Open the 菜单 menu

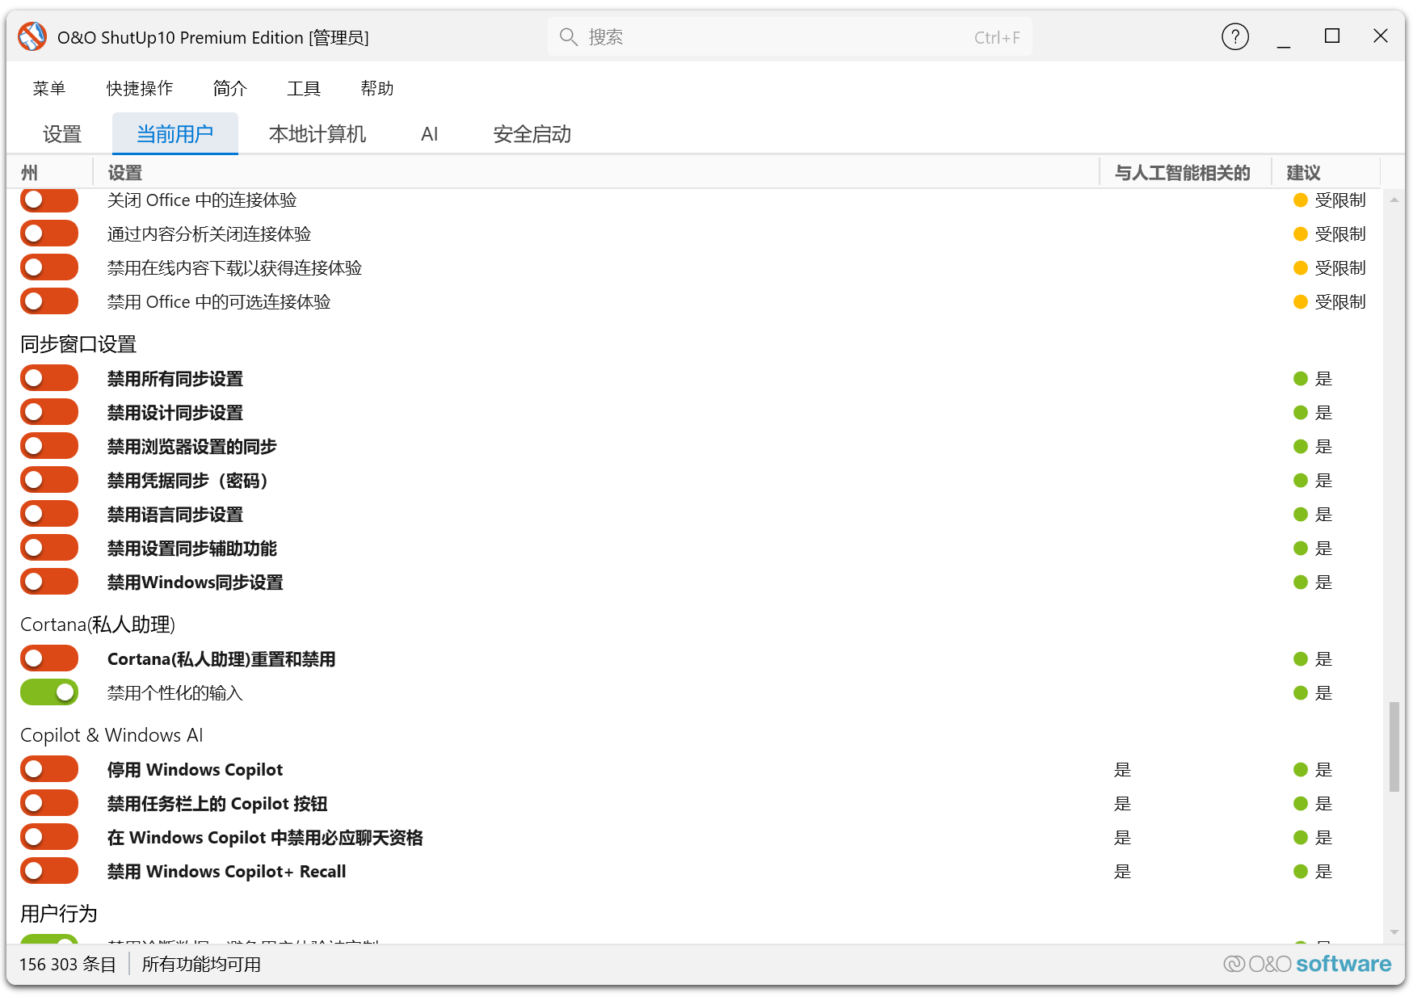(49, 88)
